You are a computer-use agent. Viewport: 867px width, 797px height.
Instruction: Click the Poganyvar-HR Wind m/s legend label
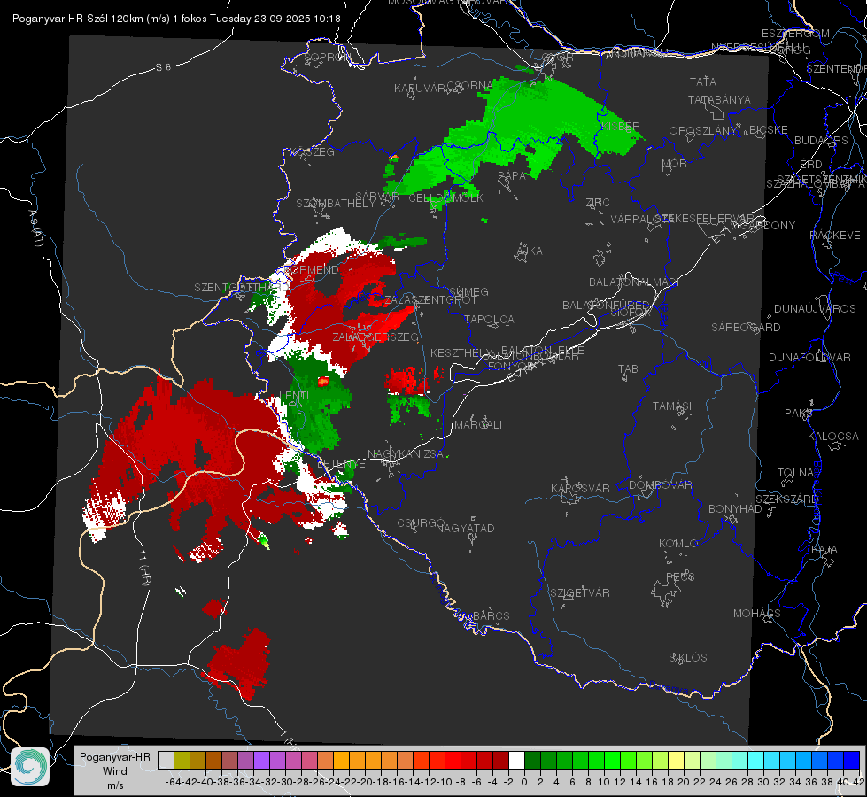pos(115,771)
